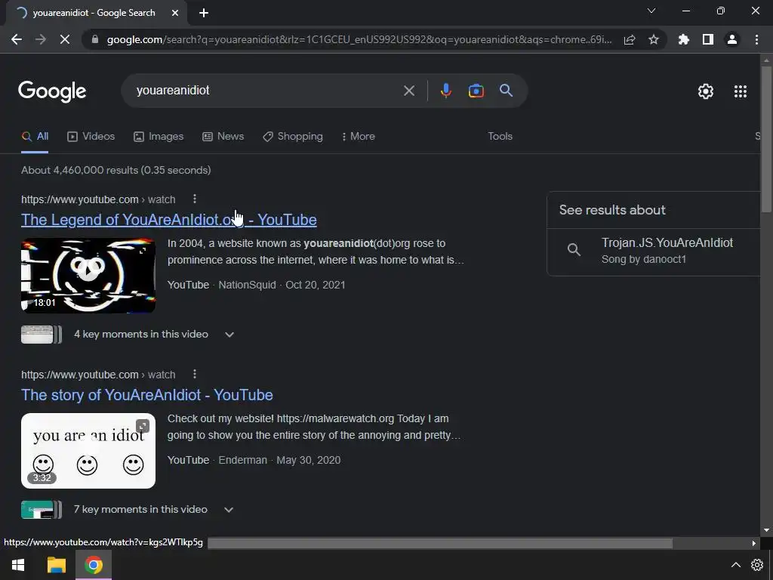
Task: Open the Chrome side panel
Action: tap(708, 39)
